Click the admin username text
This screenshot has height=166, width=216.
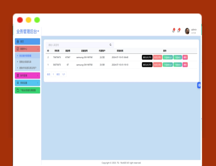point(194,30)
